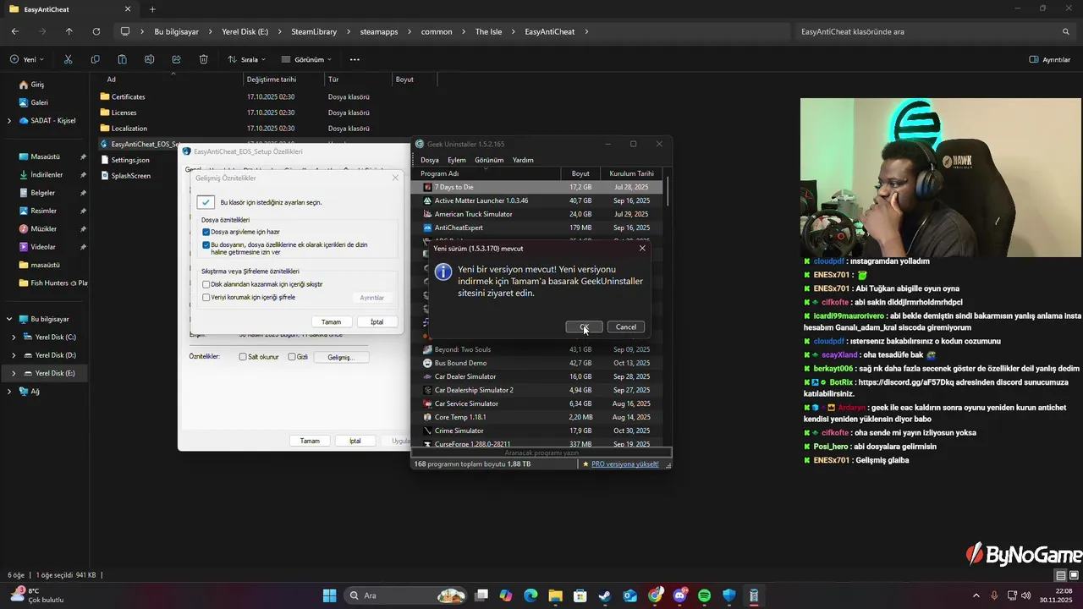Open Microsoft Store from the taskbar
The image size is (1083, 609).
click(580, 595)
